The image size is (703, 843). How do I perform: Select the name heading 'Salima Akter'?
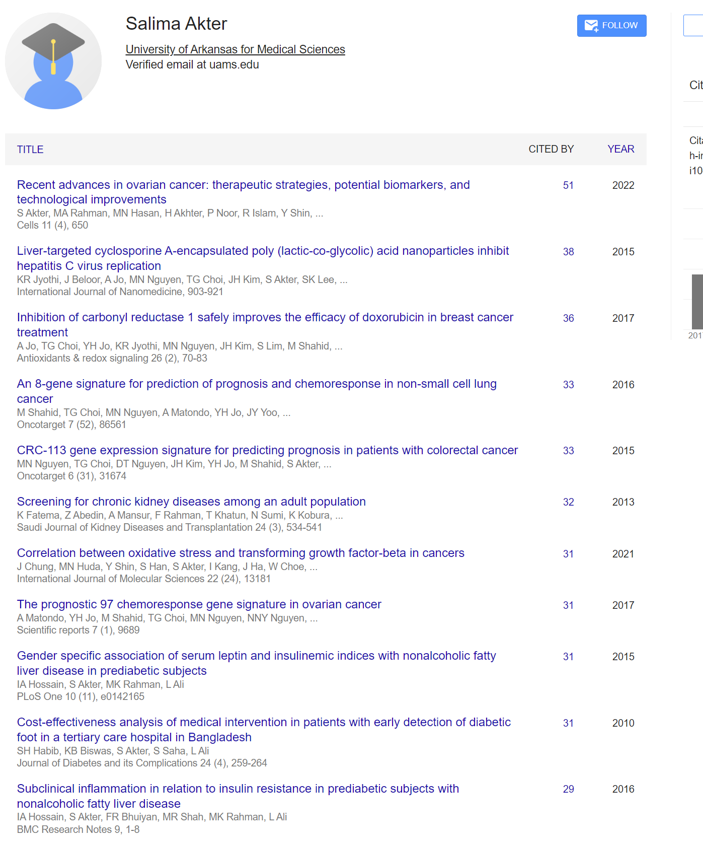[176, 24]
